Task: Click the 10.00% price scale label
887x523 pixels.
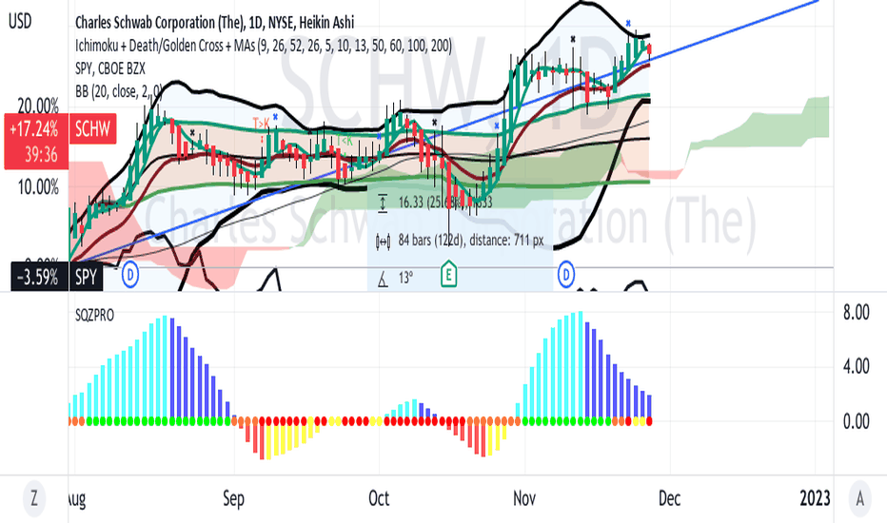Action: pos(38,187)
